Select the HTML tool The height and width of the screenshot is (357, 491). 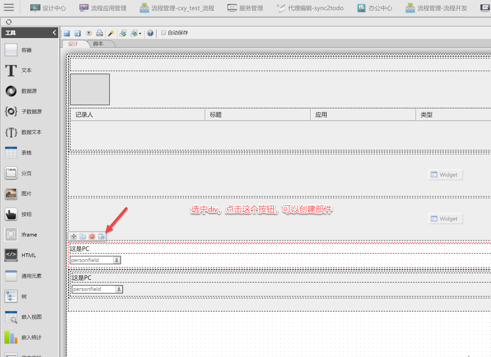[20, 255]
